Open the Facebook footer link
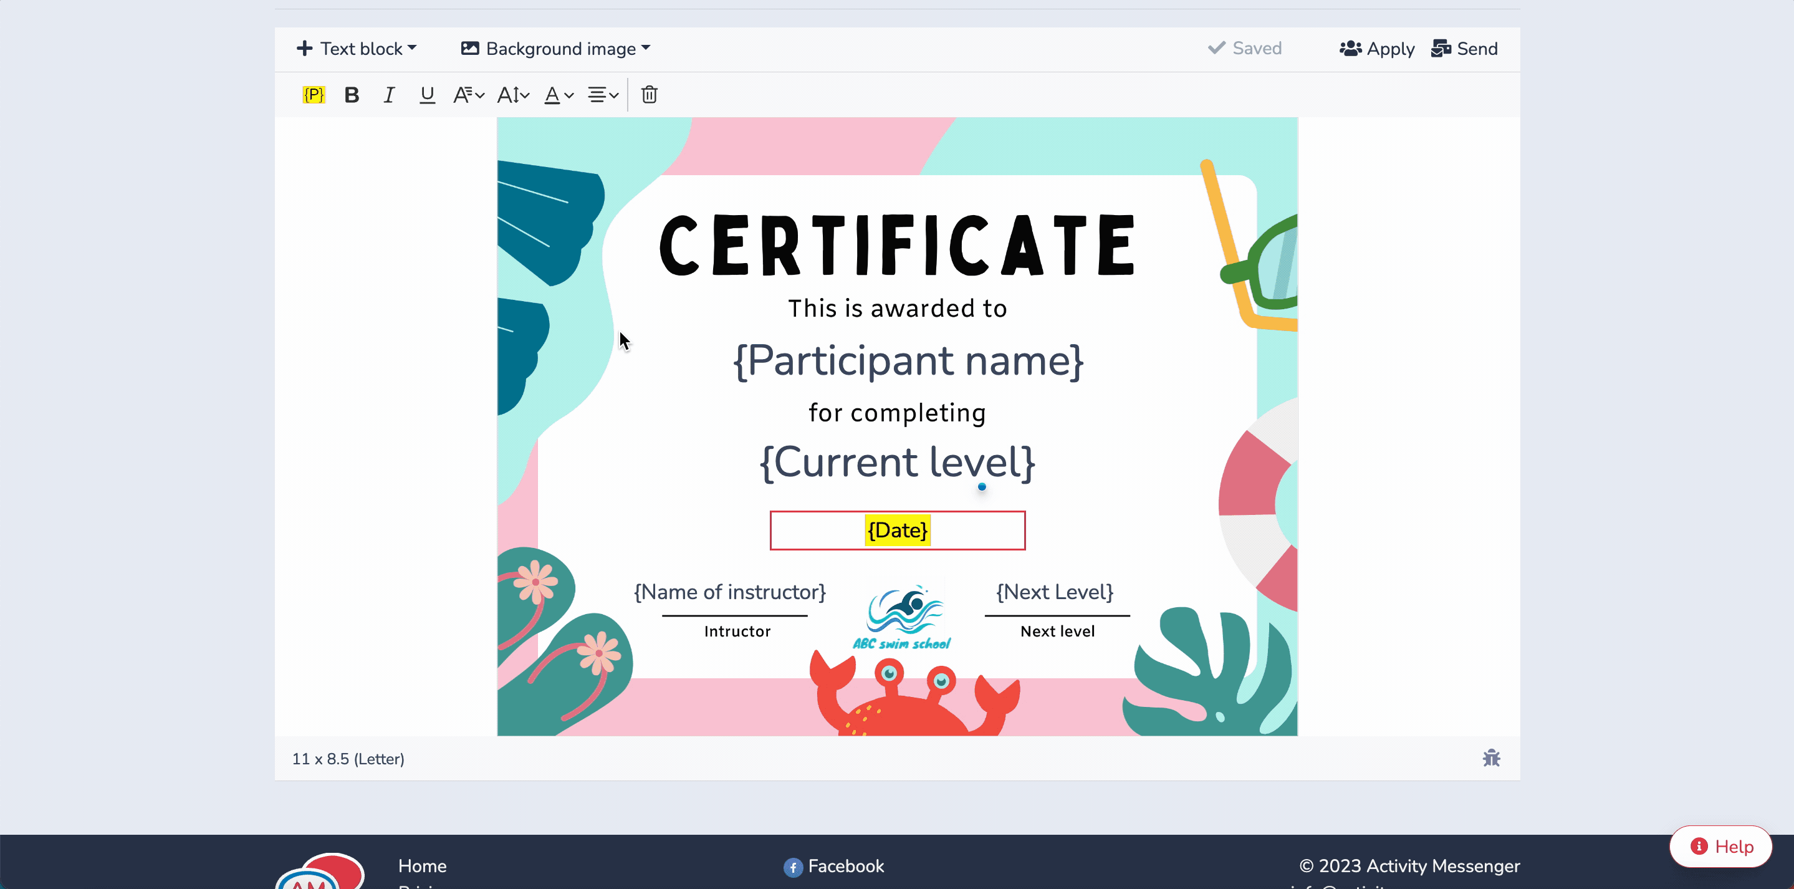The image size is (1794, 889). coord(845,866)
